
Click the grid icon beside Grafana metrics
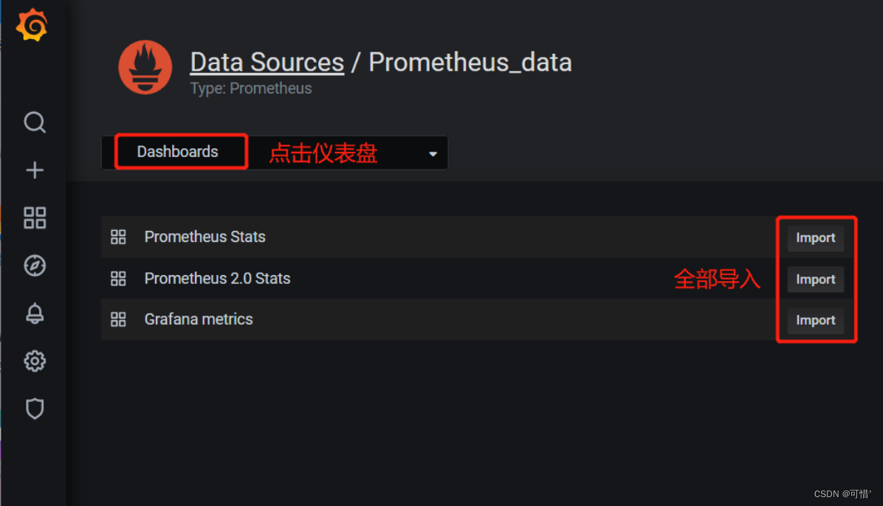click(118, 319)
